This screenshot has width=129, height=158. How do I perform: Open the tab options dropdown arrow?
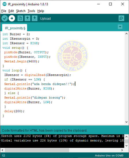click(120, 27)
